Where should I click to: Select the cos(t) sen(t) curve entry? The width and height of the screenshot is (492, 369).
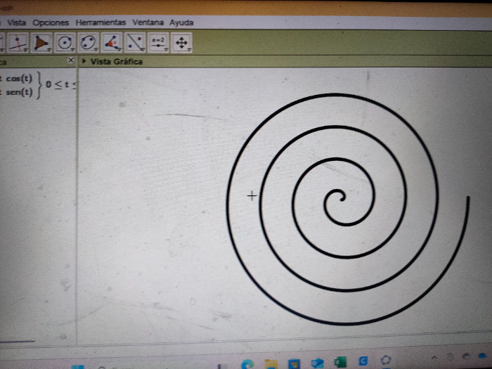20,84
